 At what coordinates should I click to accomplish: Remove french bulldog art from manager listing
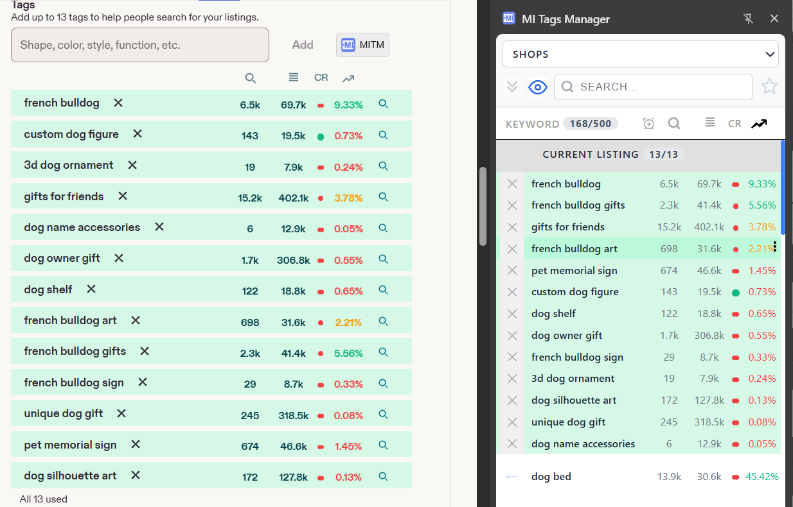pyautogui.click(x=512, y=248)
